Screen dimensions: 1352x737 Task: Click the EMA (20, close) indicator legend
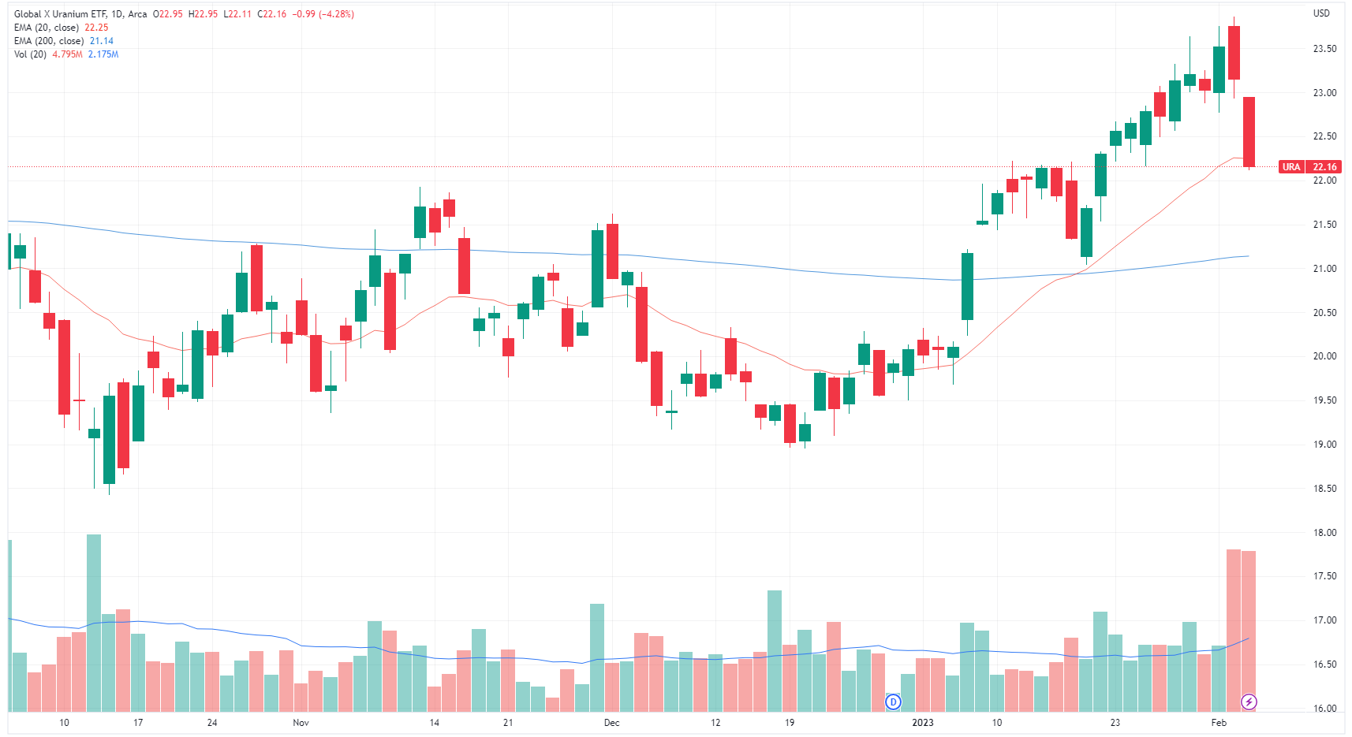47,28
